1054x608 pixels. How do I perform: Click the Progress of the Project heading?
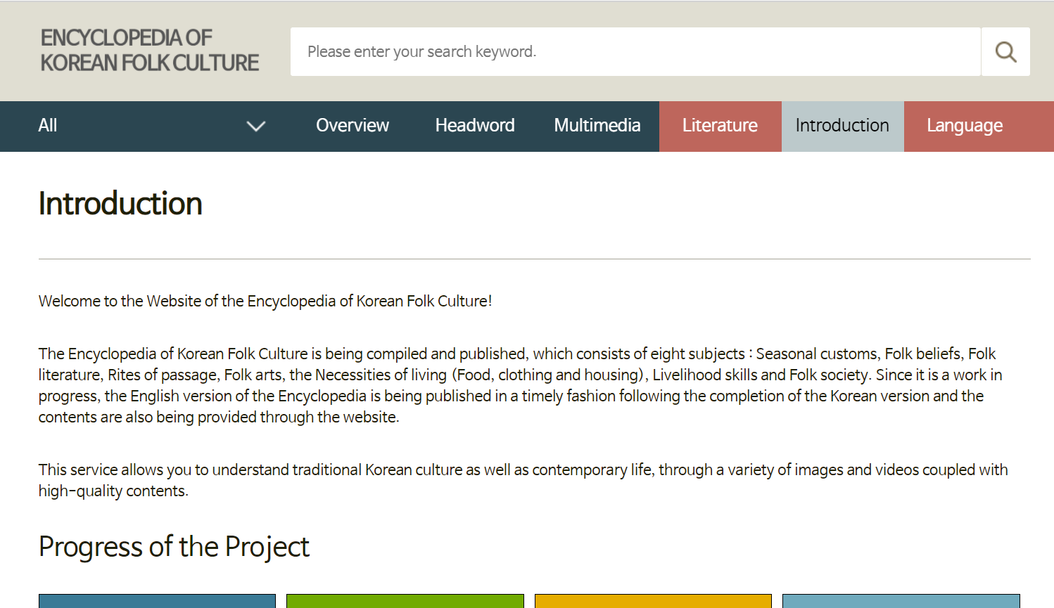pos(174,547)
